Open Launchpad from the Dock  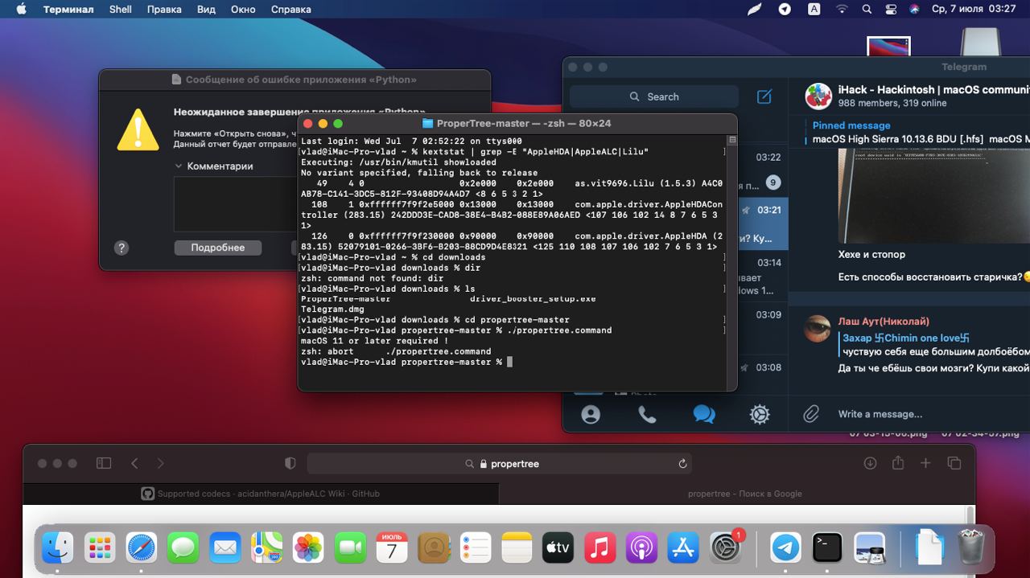pyautogui.click(x=100, y=548)
